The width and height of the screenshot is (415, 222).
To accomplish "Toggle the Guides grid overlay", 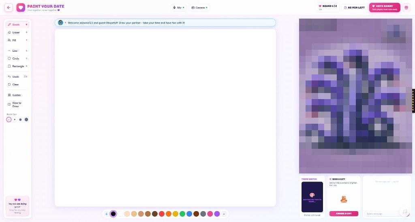I will (x=17, y=95).
